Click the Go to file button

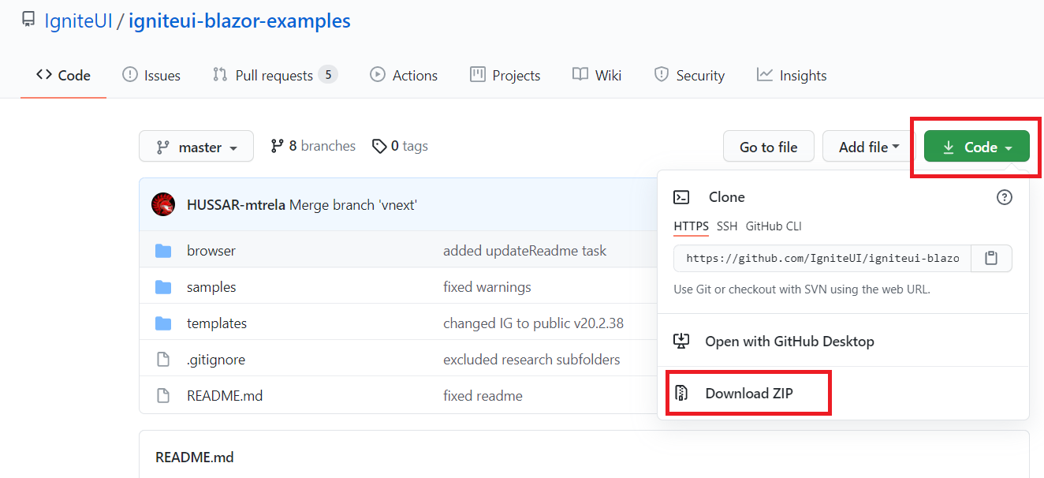click(768, 146)
